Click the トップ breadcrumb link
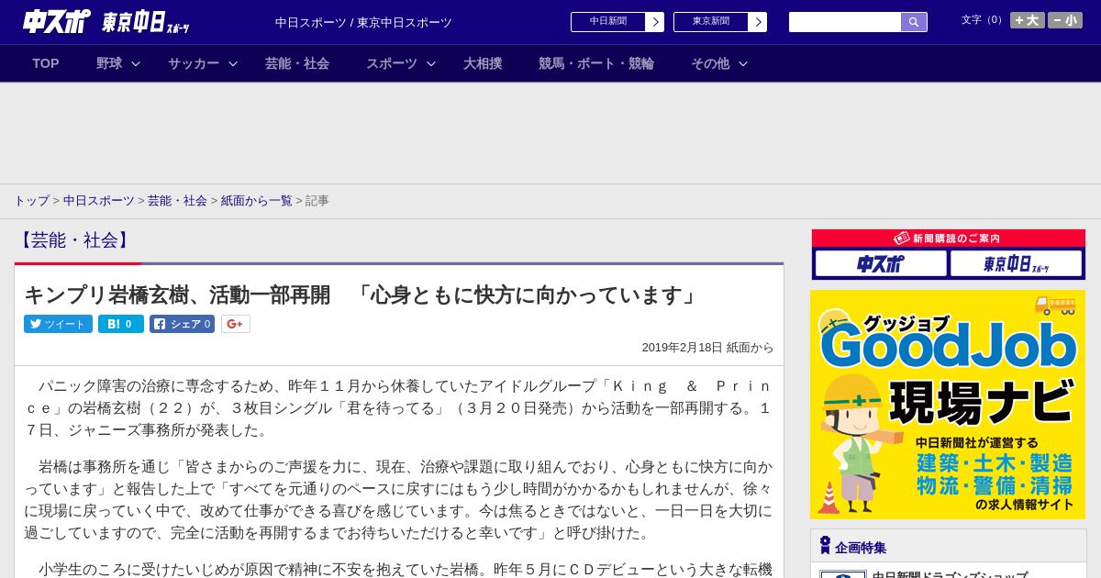Image resolution: width=1101 pixels, height=578 pixels. point(31,200)
